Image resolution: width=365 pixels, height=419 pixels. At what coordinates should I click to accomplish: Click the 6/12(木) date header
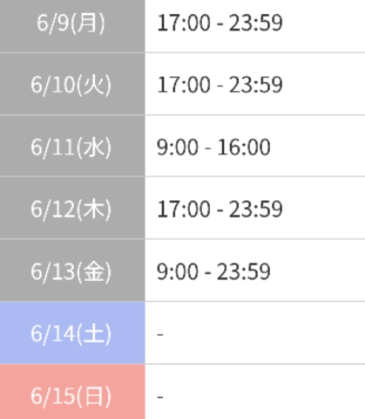click(x=72, y=208)
